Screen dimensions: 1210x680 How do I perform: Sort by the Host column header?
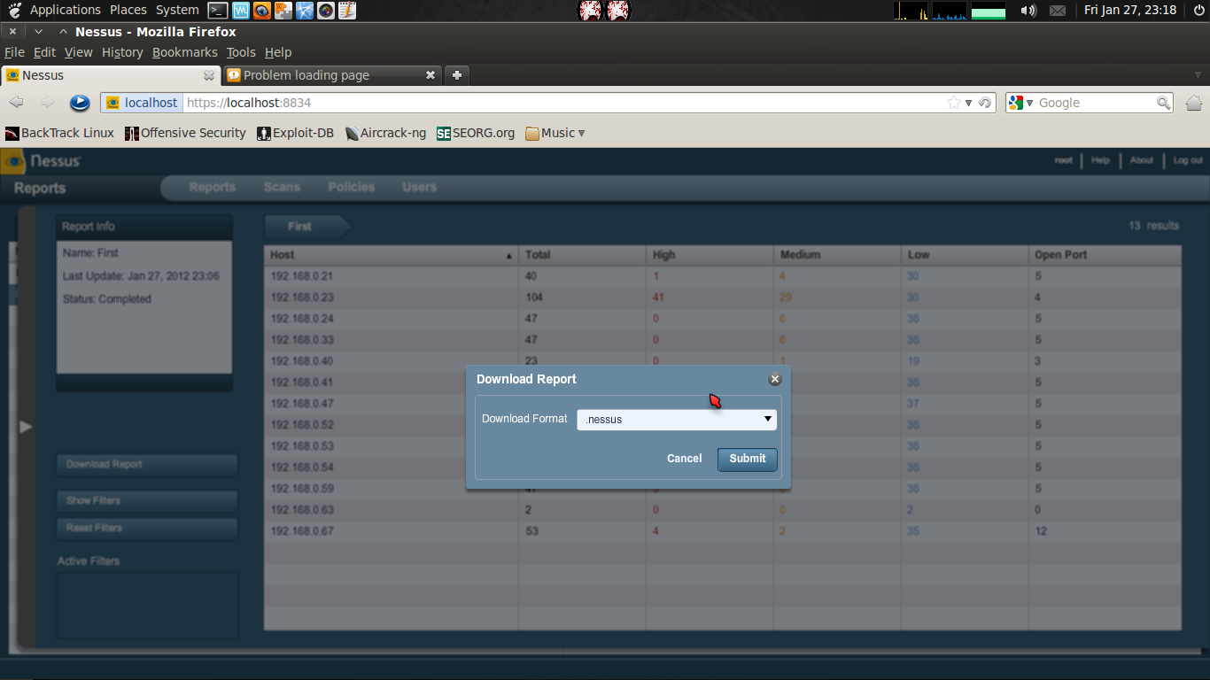point(391,255)
